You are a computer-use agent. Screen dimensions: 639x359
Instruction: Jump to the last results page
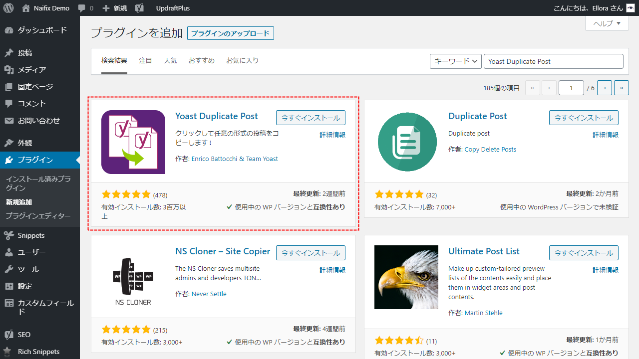coord(622,88)
